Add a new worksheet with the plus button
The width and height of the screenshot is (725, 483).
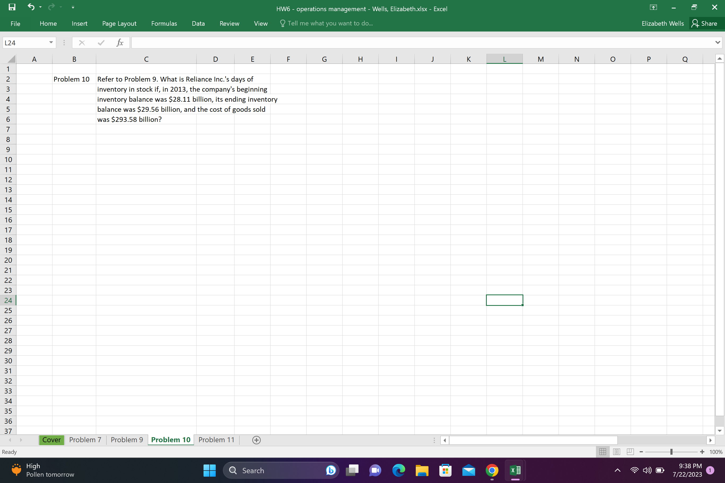pyautogui.click(x=256, y=440)
